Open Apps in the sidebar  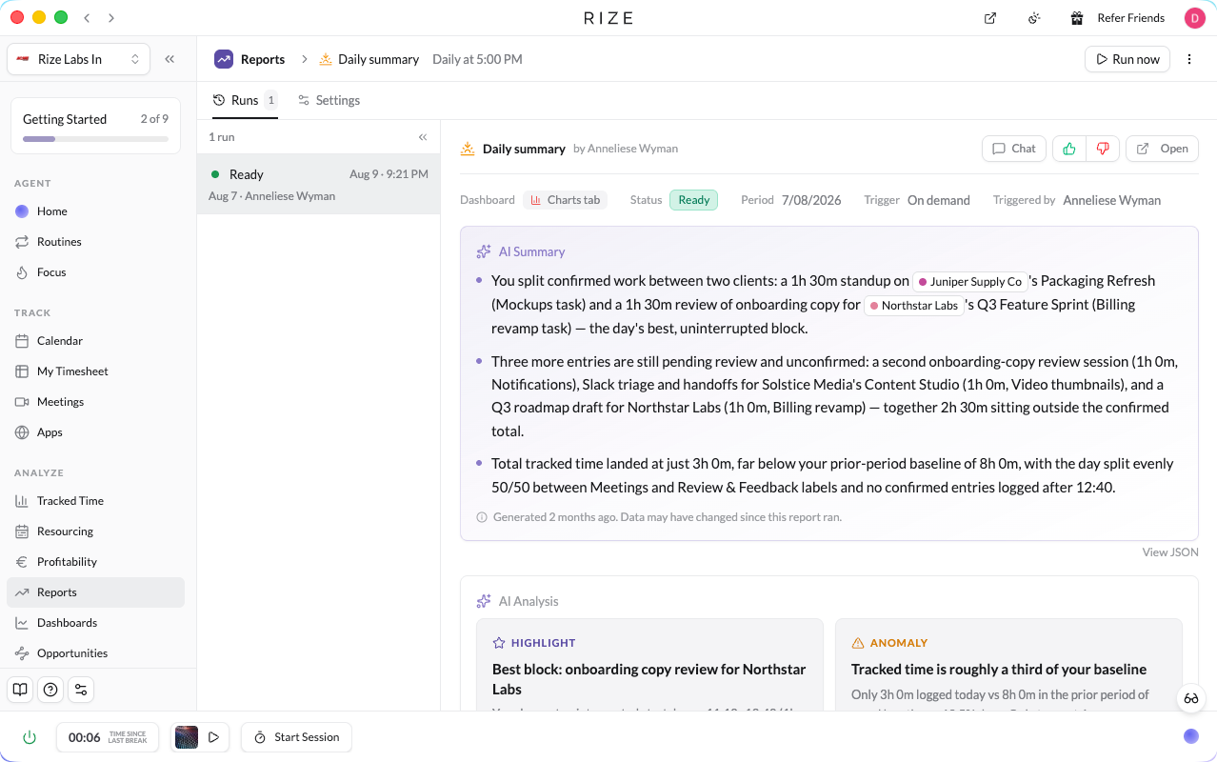pos(95,432)
